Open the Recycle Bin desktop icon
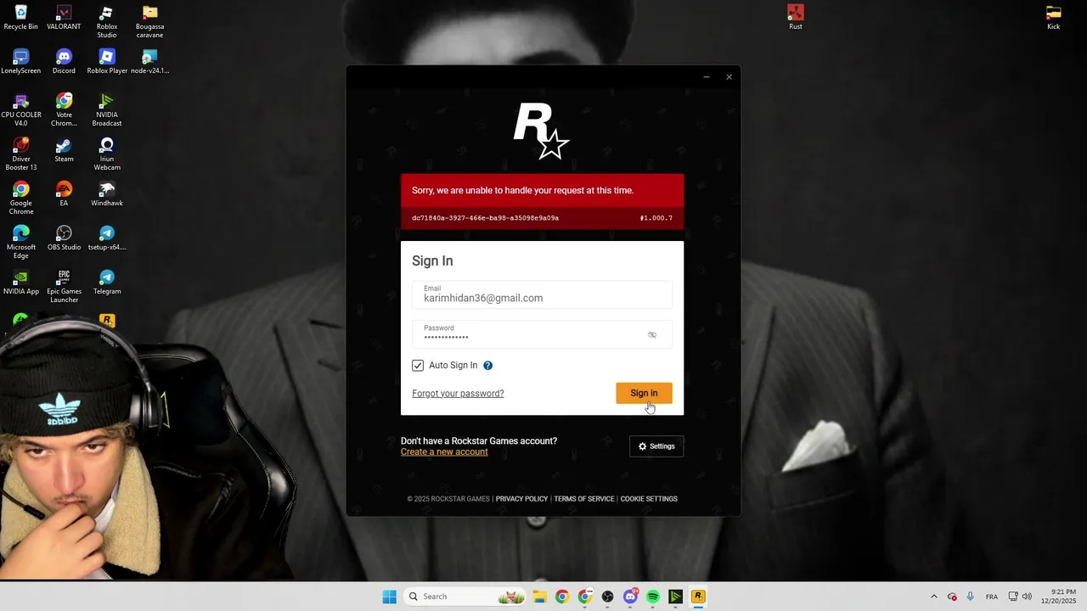 click(x=21, y=18)
